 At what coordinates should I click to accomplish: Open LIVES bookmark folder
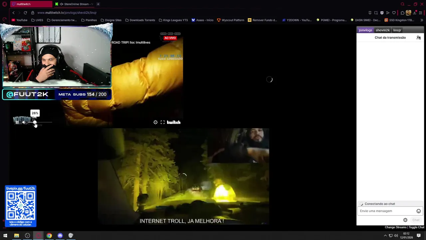pyautogui.click(x=37, y=20)
